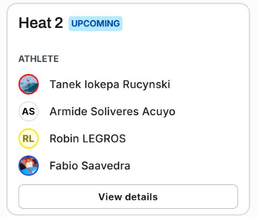Click the surname LEGROS in third row
The image size is (258, 217).
pos(104,138)
